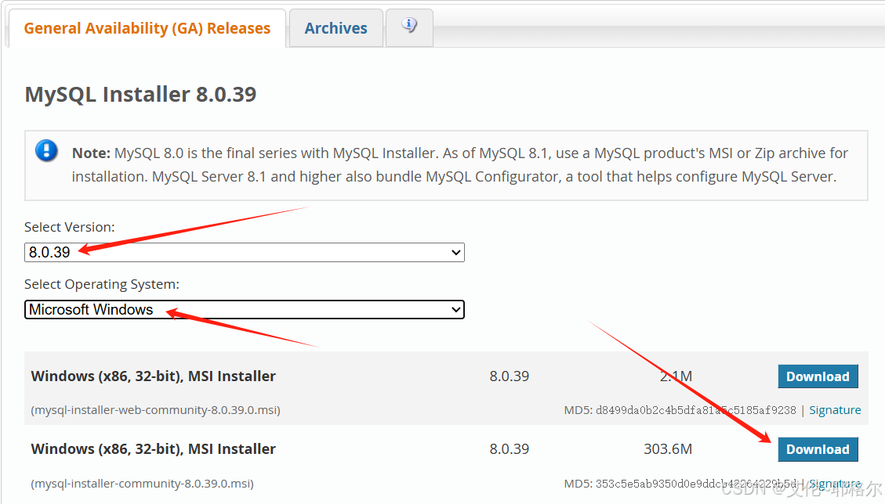The height and width of the screenshot is (504, 885).
Task: Open the info speech-bubble tab icon
Action: click(409, 25)
